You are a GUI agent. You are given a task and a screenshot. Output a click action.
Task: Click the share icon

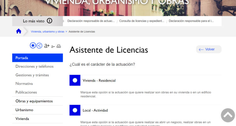(x=39, y=46)
